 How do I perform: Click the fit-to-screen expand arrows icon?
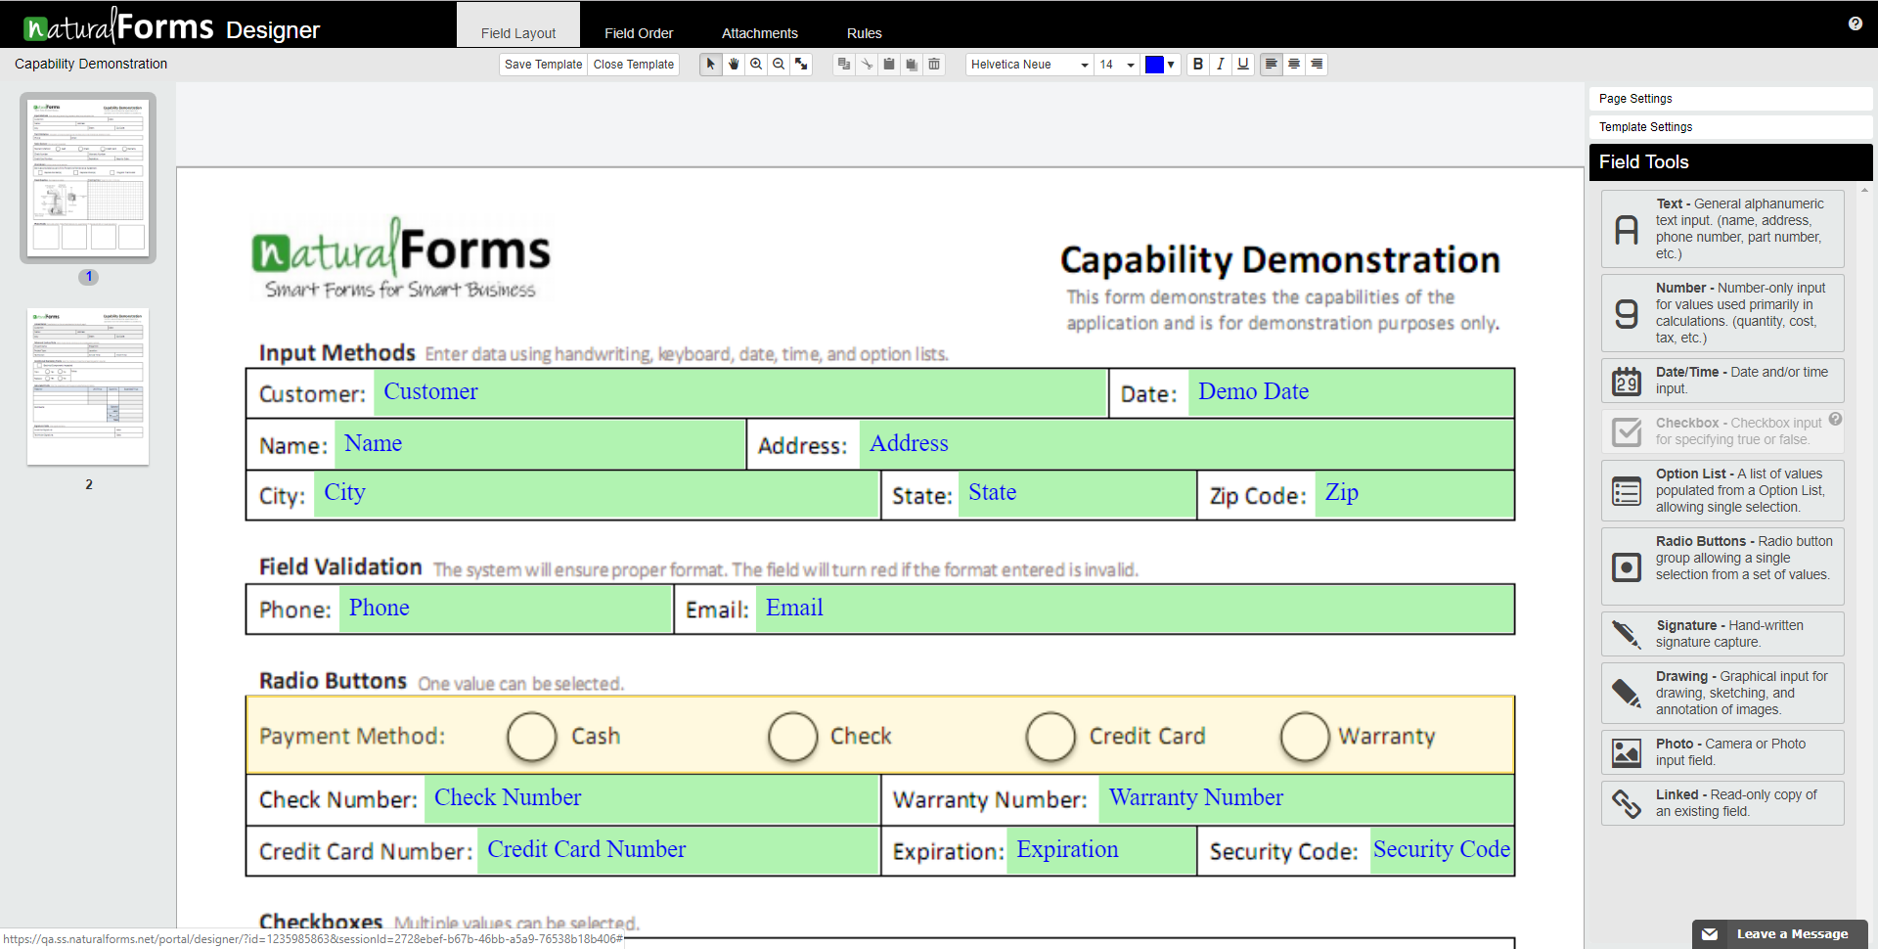click(801, 65)
